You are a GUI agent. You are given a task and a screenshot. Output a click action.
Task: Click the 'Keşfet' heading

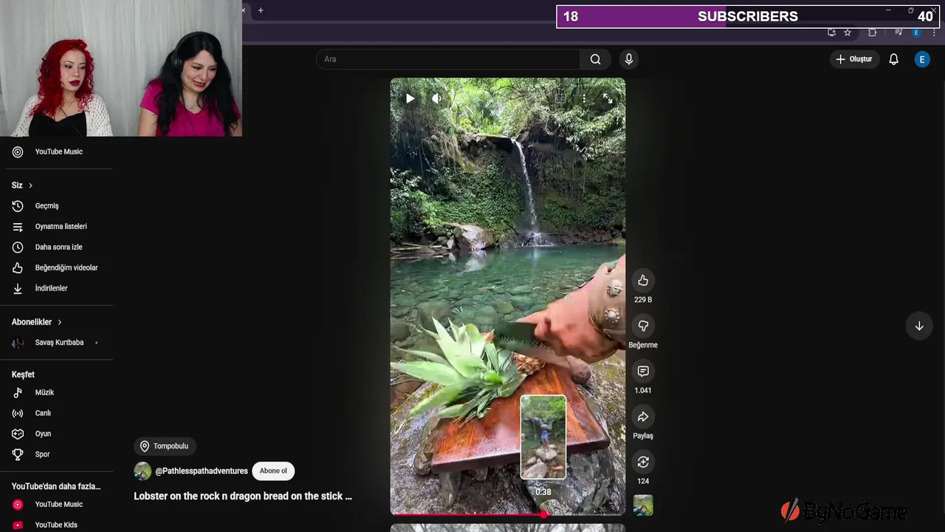click(x=23, y=375)
